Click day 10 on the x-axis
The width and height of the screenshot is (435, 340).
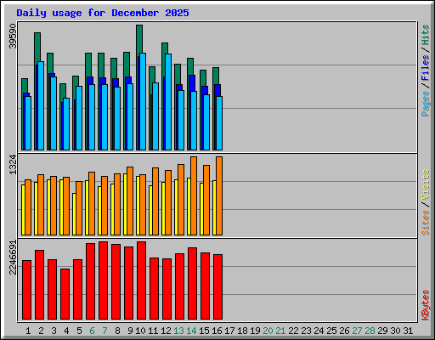point(140,331)
